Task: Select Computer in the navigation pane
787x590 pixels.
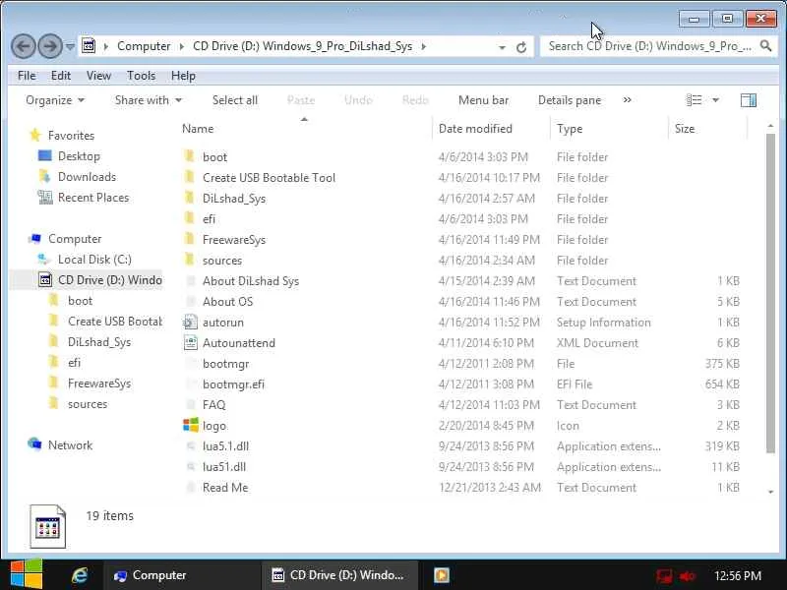Action: (x=65, y=239)
